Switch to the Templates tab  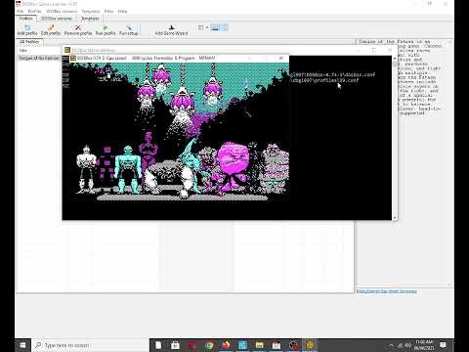[x=90, y=19]
